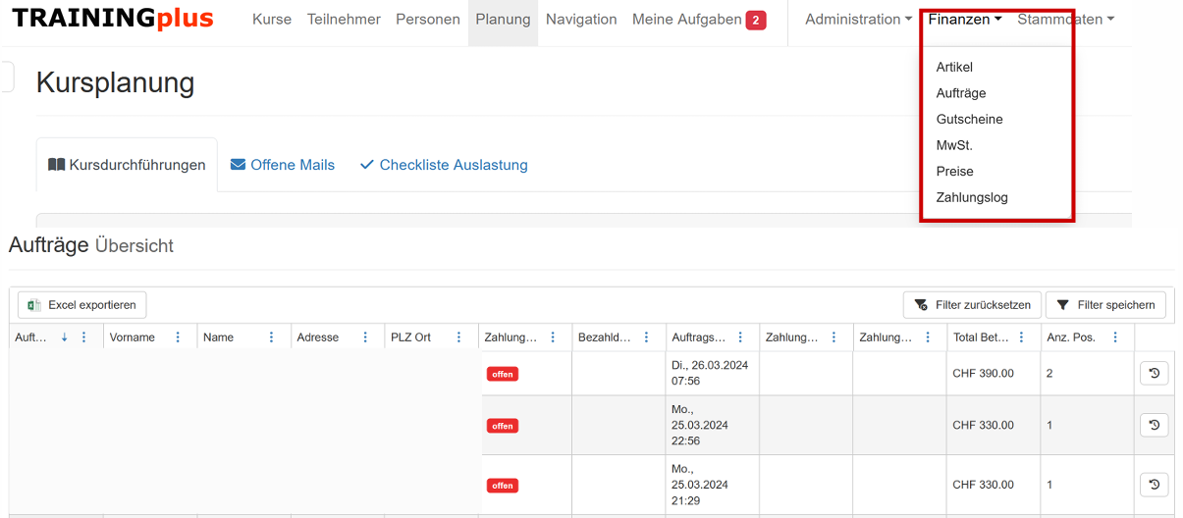The width and height of the screenshot is (1183, 518).
Task: Collapse the Finanzen dropdown menu
Action: (x=964, y=20)
